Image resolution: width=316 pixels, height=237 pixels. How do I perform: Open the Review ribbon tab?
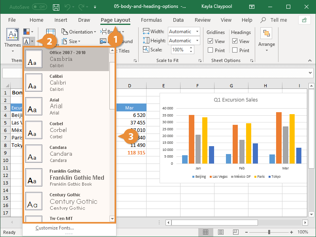203,20
